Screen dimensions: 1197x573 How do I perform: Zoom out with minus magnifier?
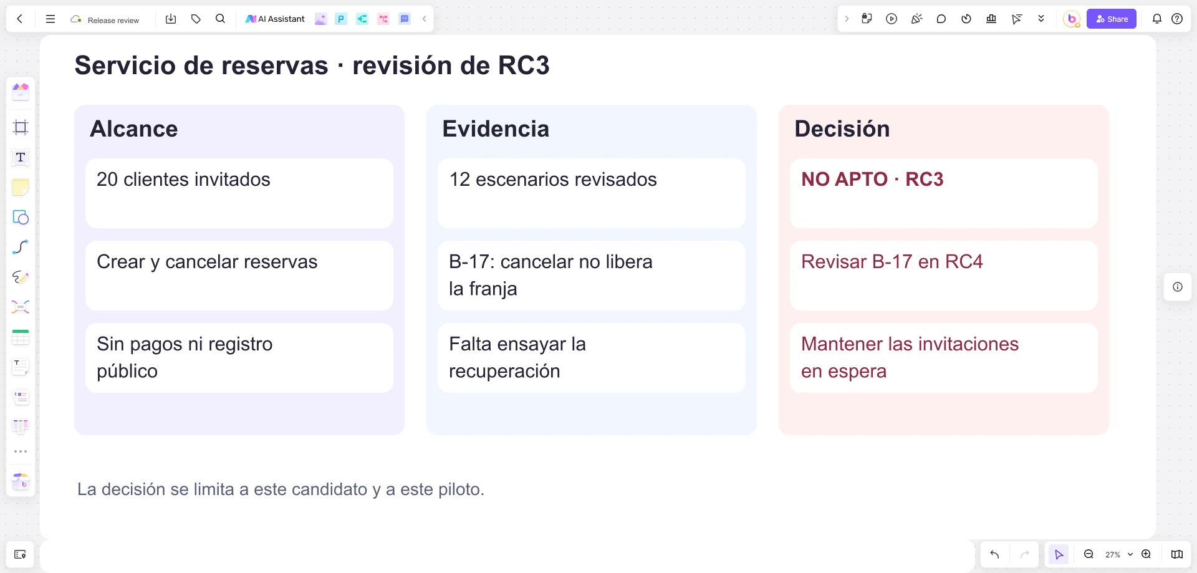coord(1089,554)
